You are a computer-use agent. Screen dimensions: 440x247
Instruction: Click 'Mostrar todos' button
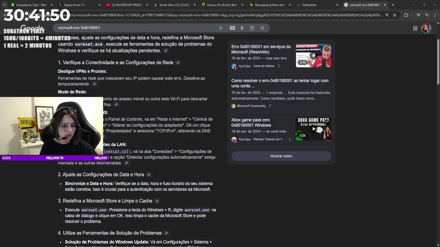coord(281,156)
